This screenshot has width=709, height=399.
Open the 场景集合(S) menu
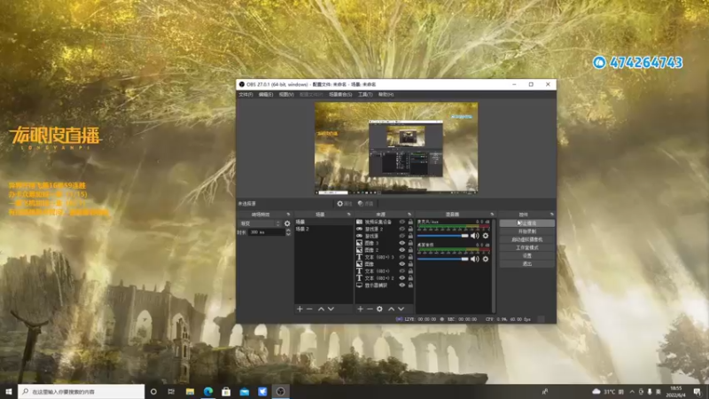pyautogui.click(x=340, y=95)
